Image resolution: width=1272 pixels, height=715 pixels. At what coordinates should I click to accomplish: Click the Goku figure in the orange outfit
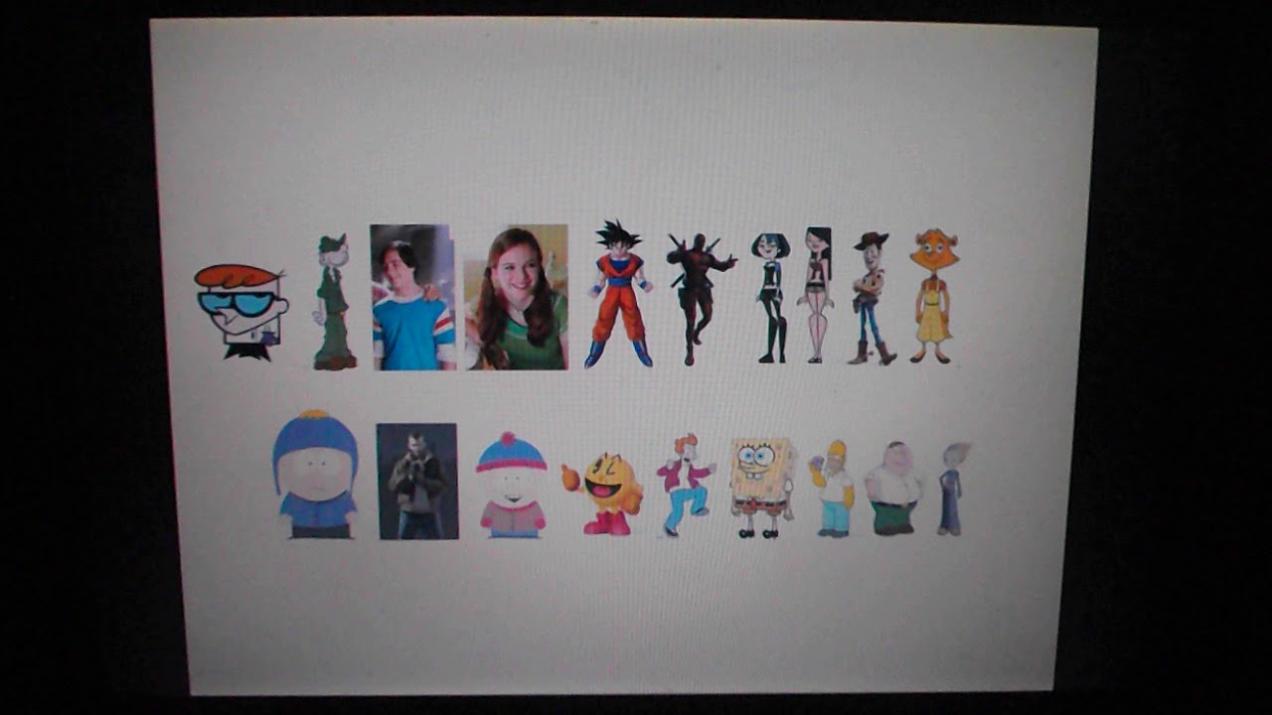click(x=619, y=294)
